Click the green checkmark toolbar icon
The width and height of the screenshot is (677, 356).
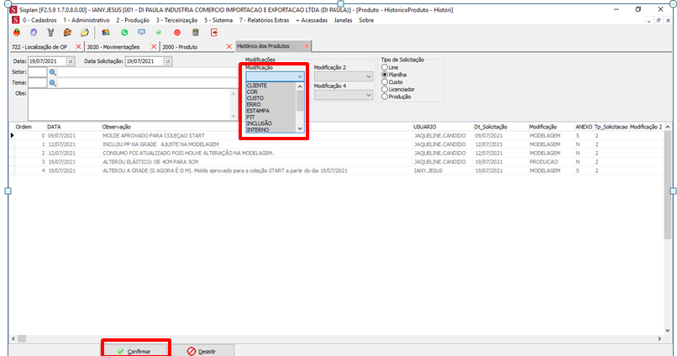pos(159,32)
